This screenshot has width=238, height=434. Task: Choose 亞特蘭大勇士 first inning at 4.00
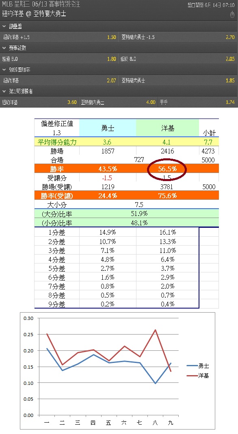point(119,102)
